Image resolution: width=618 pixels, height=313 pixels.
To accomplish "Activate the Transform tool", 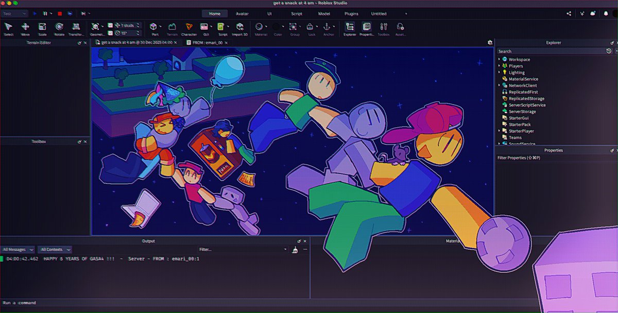I will click(x=76, y=28).
